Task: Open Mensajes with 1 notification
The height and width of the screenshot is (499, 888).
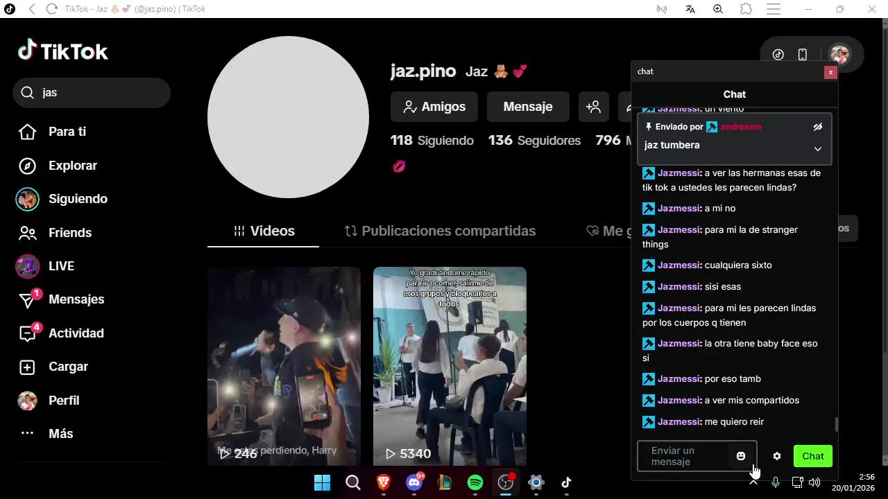Action: (61, 299)
